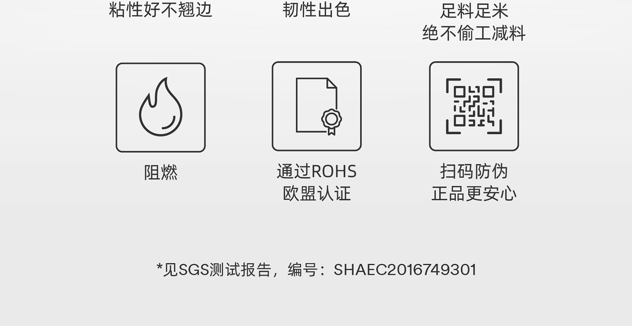Click the SGS report number SHAEC2016749301
Viewport: 632px width, 326px height.
(x=405, y=270)
